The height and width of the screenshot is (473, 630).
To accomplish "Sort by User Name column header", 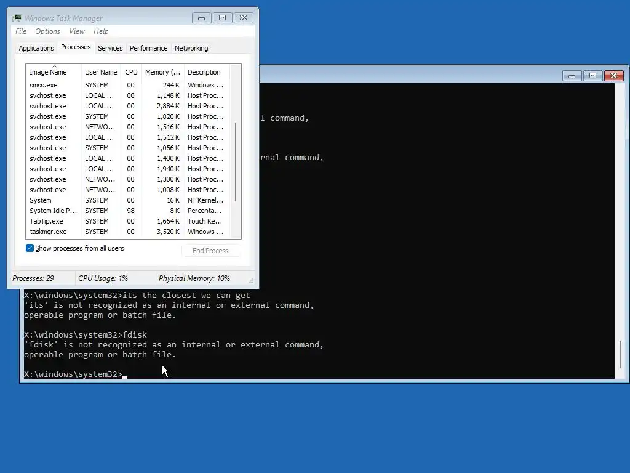I will (101, 72).
